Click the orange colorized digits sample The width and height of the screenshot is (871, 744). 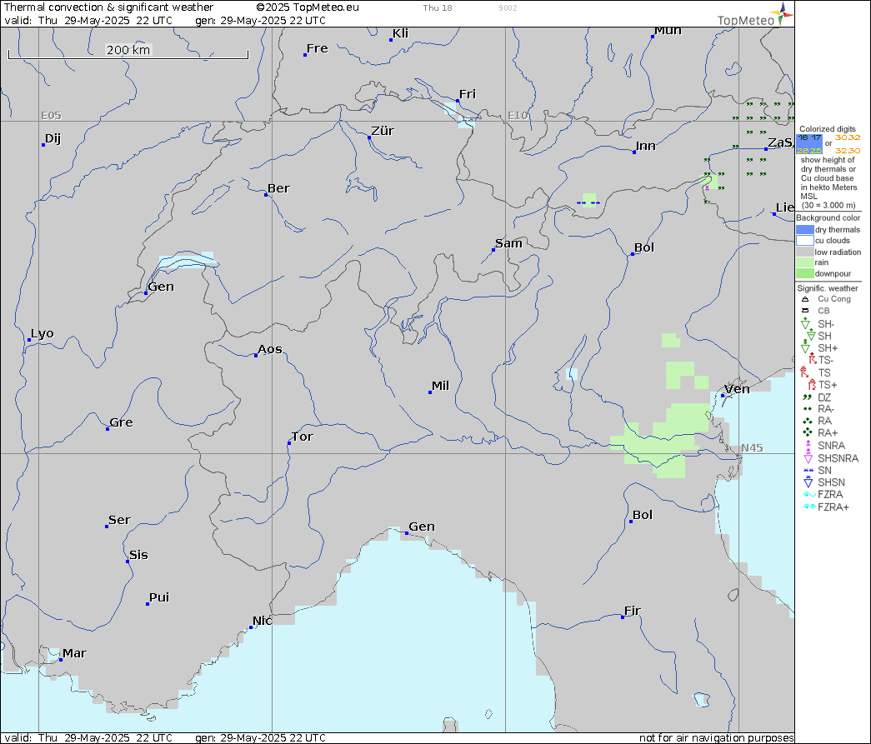(x=848, y=144)
